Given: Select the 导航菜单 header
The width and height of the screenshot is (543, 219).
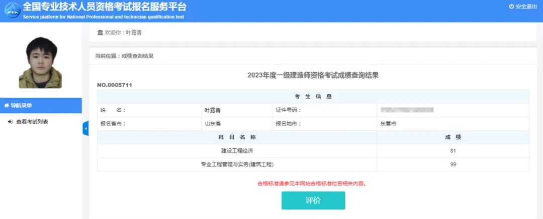Looking at the screenshot, I should coord(40,105).
